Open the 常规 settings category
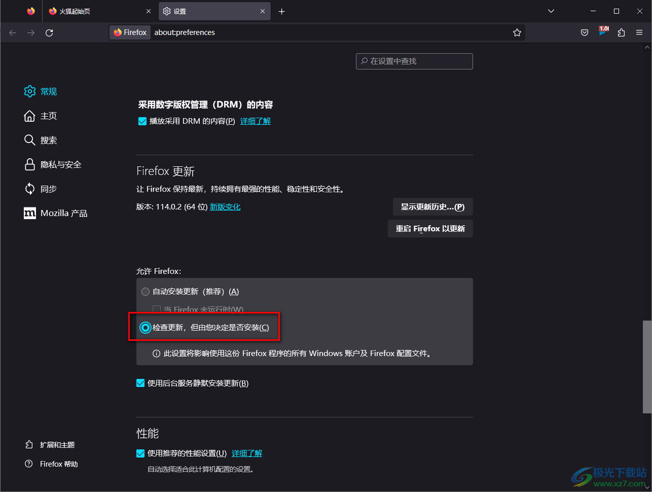Screen dimensions: 652x492 point(41,91)
